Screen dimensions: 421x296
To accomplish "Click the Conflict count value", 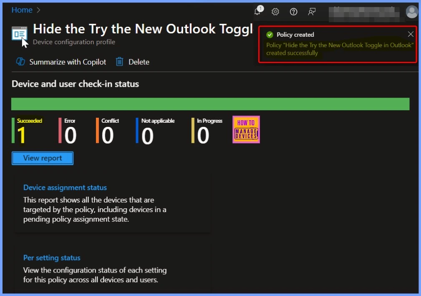I will pos(108,135).
